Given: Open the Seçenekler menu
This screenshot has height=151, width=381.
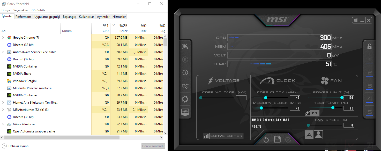Looking at the screenshot, I should (21, 10).
